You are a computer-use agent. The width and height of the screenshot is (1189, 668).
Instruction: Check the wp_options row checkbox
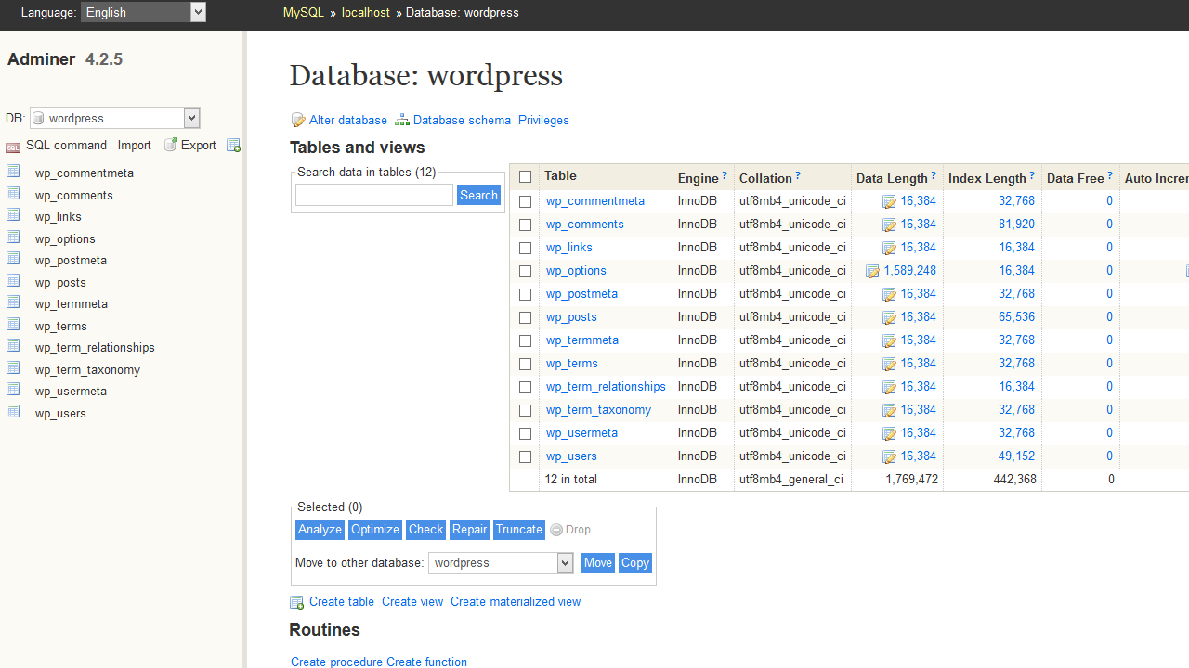click(525, 271)
